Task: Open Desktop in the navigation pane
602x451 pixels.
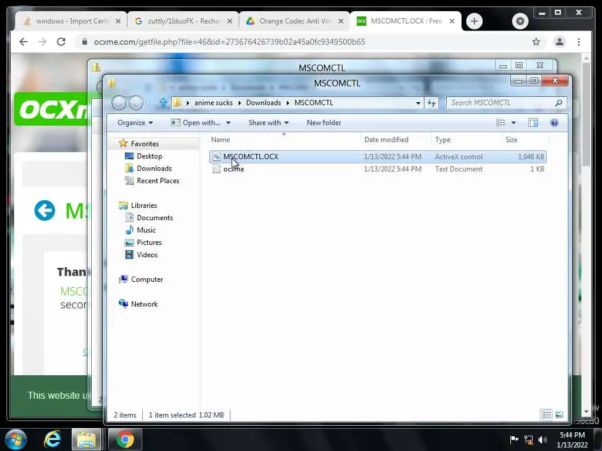Action: coord(149,156)
